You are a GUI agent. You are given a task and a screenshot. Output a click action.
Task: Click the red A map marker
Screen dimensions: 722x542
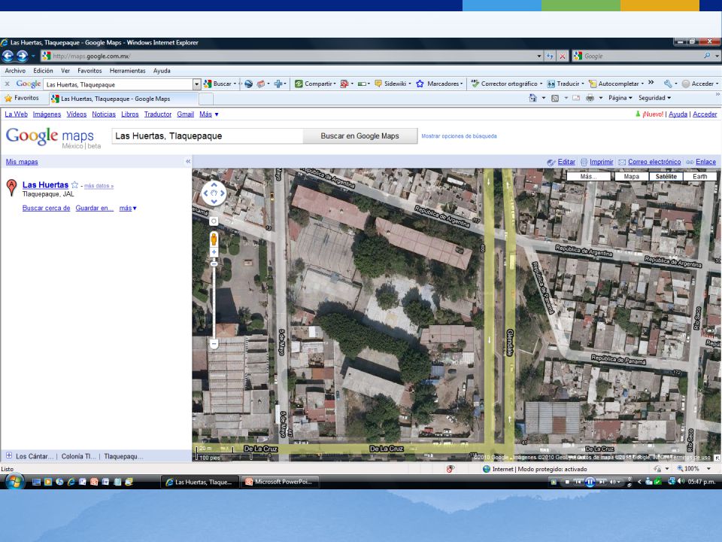[11, 187]
